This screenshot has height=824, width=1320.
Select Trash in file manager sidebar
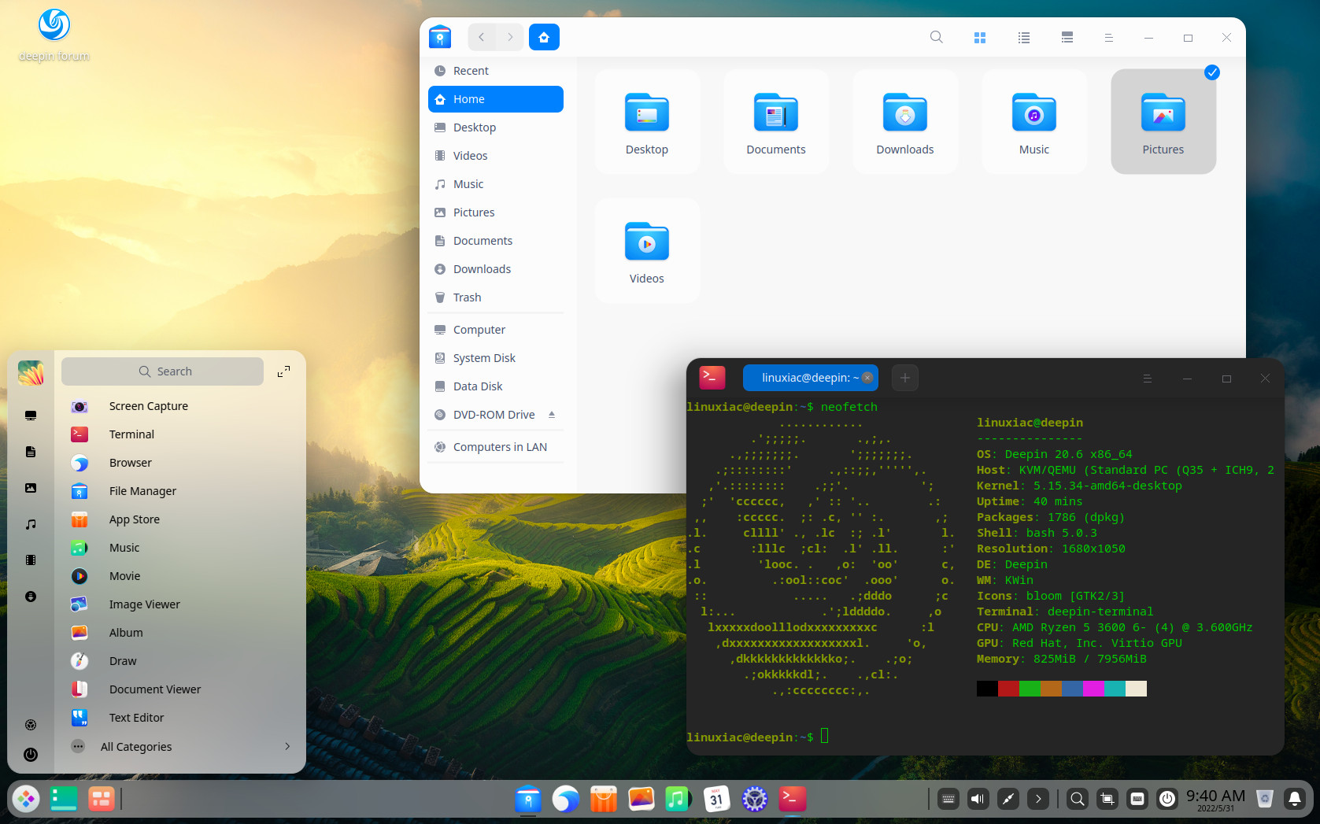[496, 297]
